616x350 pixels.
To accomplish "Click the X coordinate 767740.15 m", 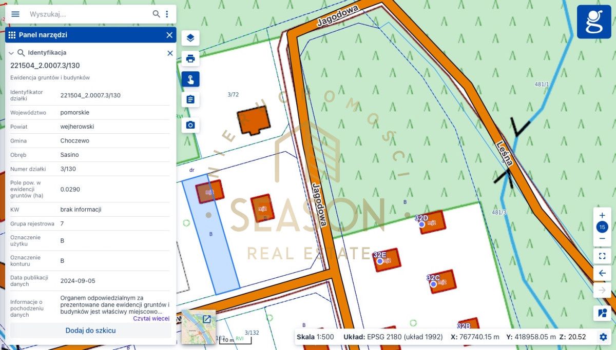I will tap(475, 337).
